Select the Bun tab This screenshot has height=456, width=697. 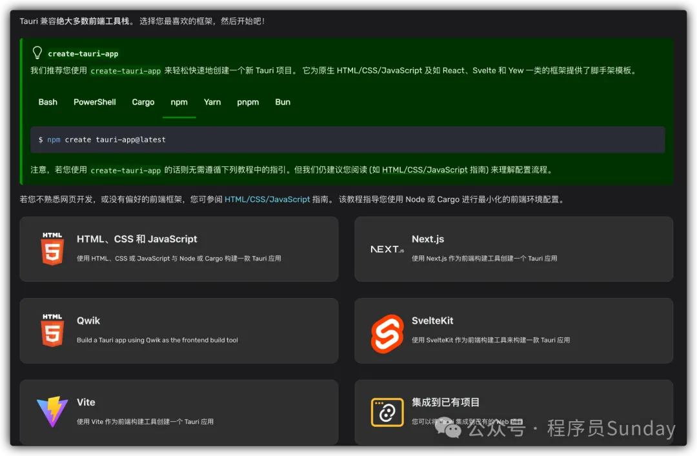pyautogui.click(x=283, y=102)
